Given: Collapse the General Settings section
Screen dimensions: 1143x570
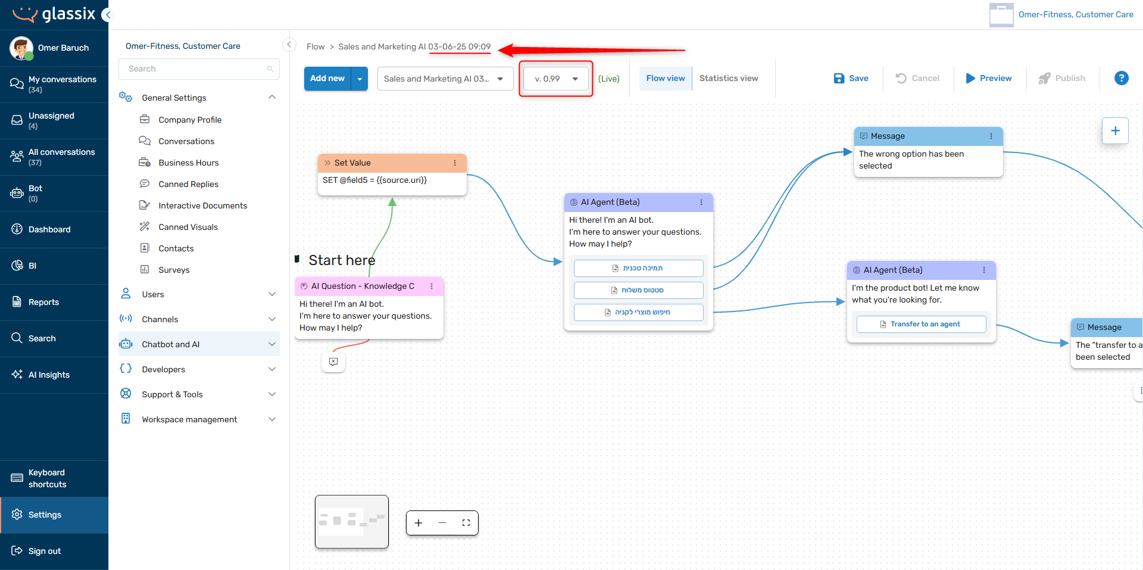Looking at the screenshot, I should click(272, 97).
